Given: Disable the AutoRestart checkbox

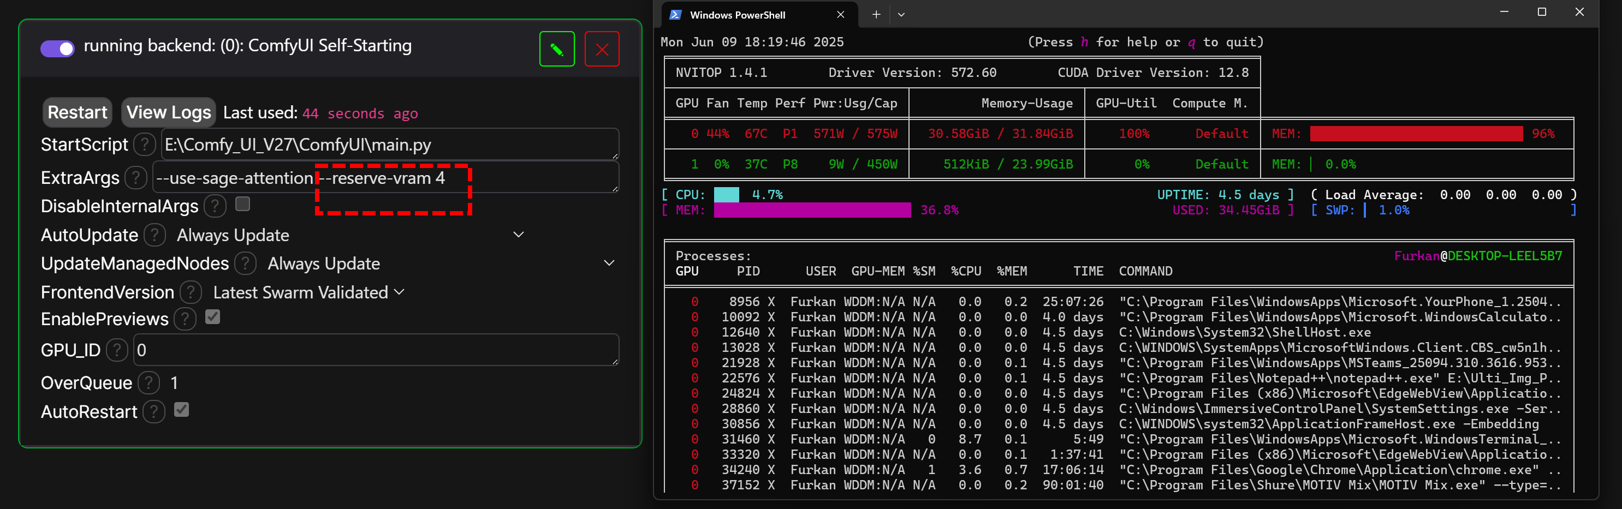Looking at the screenshot, I should point(181,410).
